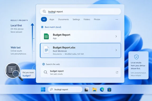
Task: Switch to the Folders filter tab
Action: [x=87, y=19]
